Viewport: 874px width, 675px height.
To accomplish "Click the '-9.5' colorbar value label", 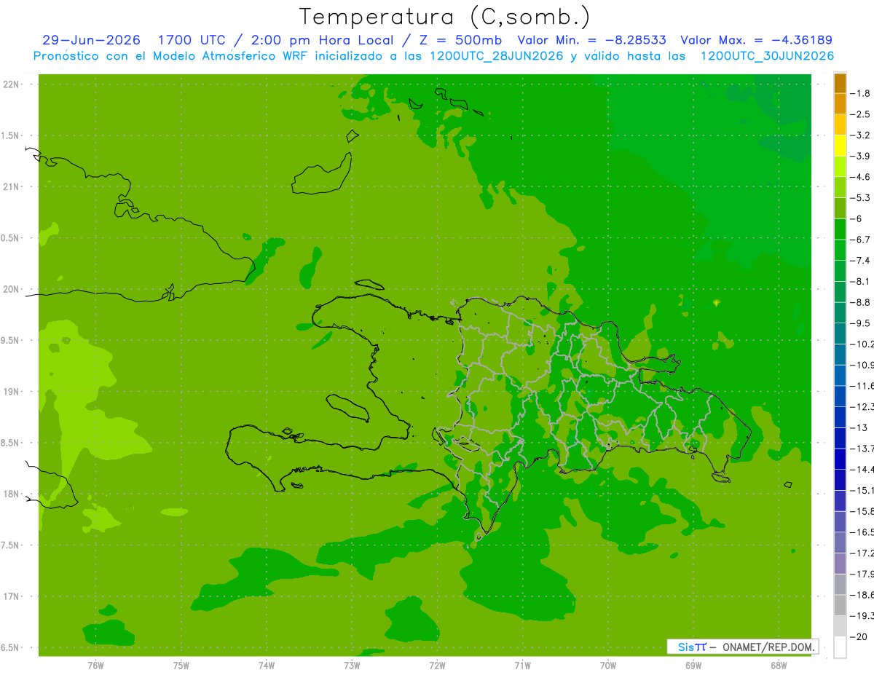I will click(x=860, y=323).
